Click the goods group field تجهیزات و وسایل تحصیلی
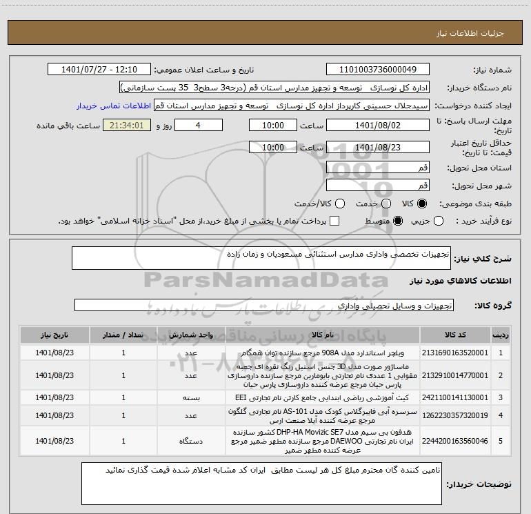 [x=264, y=305]
